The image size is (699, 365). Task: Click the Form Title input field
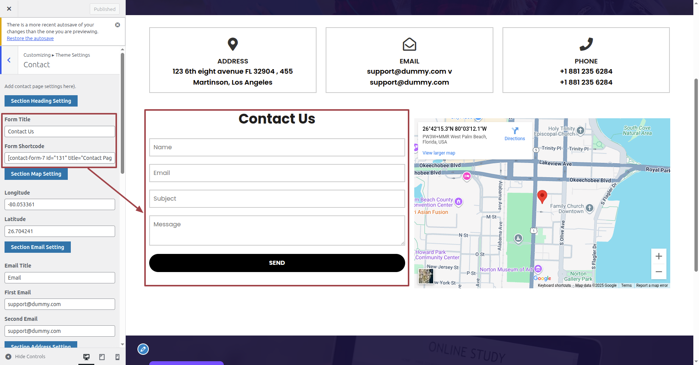coord(59,131)
